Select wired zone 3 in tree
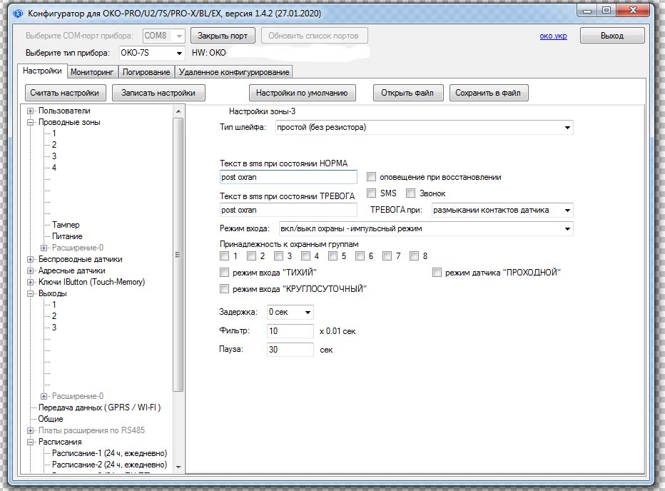 54,156
